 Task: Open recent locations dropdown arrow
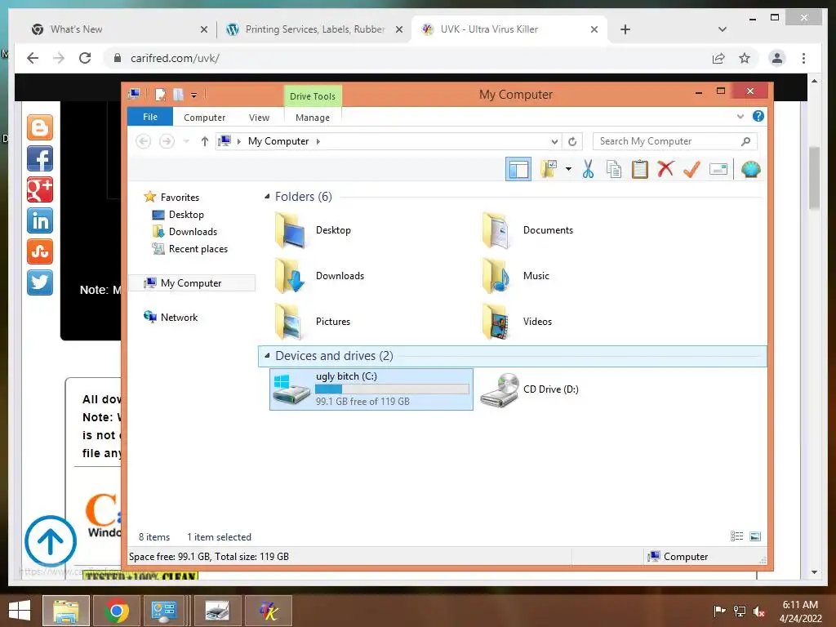pos(187,141)
